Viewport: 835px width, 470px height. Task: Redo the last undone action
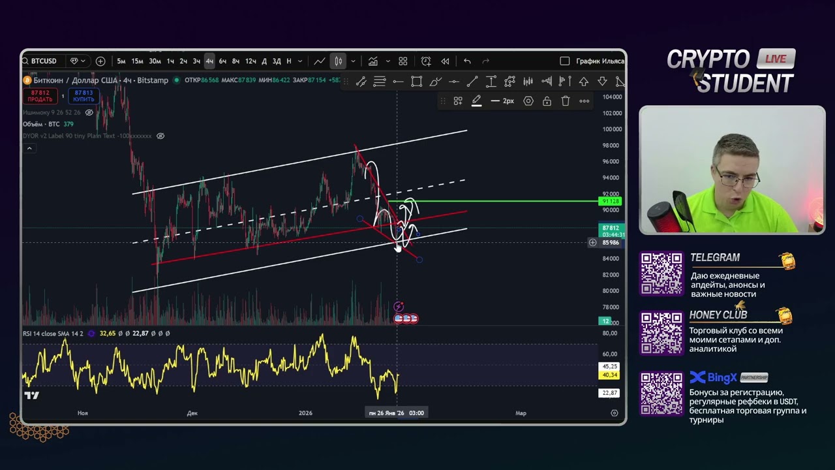485,61
